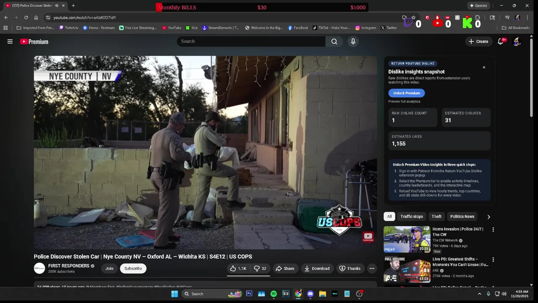This screenshot has width=538, height=303.
Task: Go back in browser history
Action: point(6,18)
